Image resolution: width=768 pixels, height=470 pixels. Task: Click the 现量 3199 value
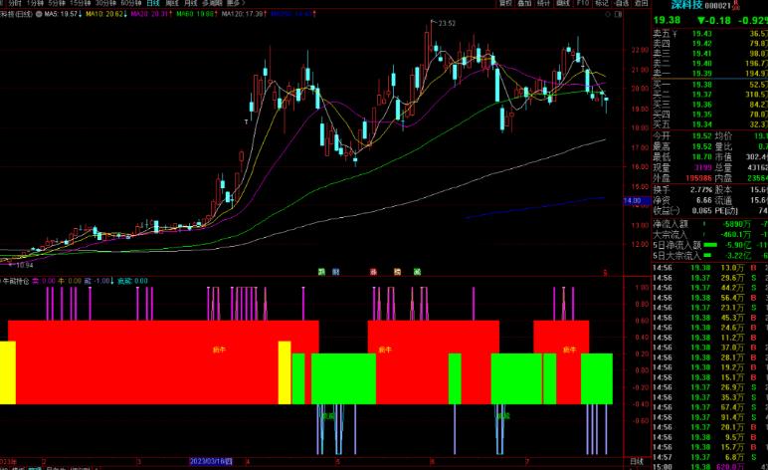703,167
